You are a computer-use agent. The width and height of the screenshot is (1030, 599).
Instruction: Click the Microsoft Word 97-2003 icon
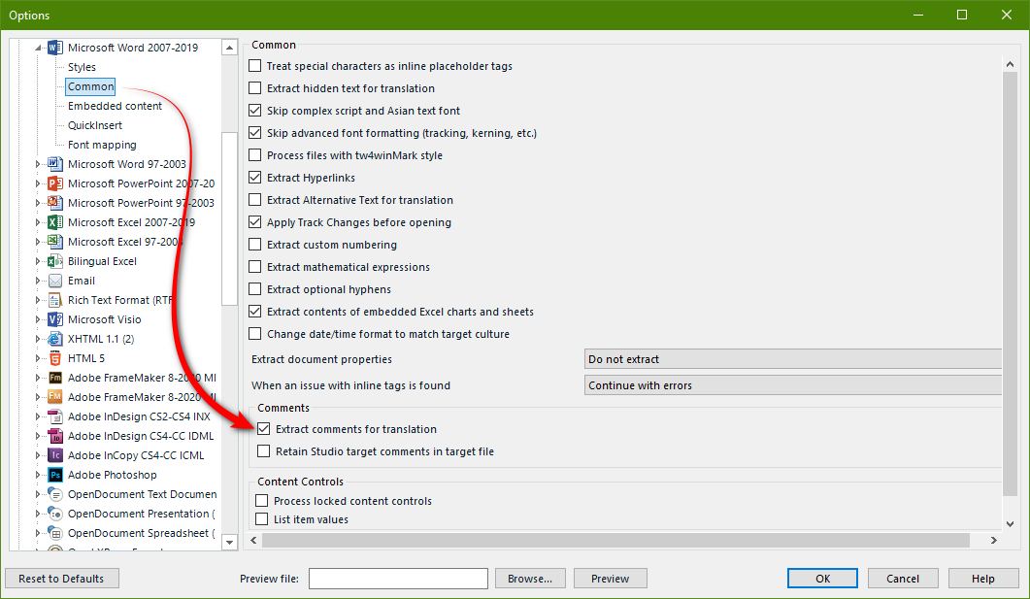coord(55,164)
